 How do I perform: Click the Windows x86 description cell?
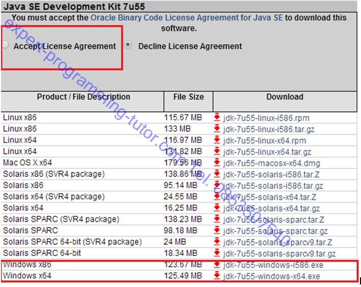27,265
